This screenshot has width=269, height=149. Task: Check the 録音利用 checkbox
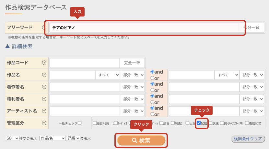[x=95, y=123]
